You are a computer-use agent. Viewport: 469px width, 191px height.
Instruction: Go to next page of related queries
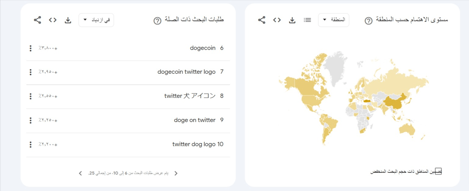pyautogui.click(x=81, y=173)
